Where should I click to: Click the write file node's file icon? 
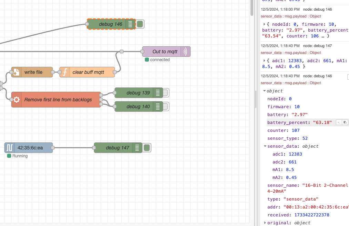[16, 72]
